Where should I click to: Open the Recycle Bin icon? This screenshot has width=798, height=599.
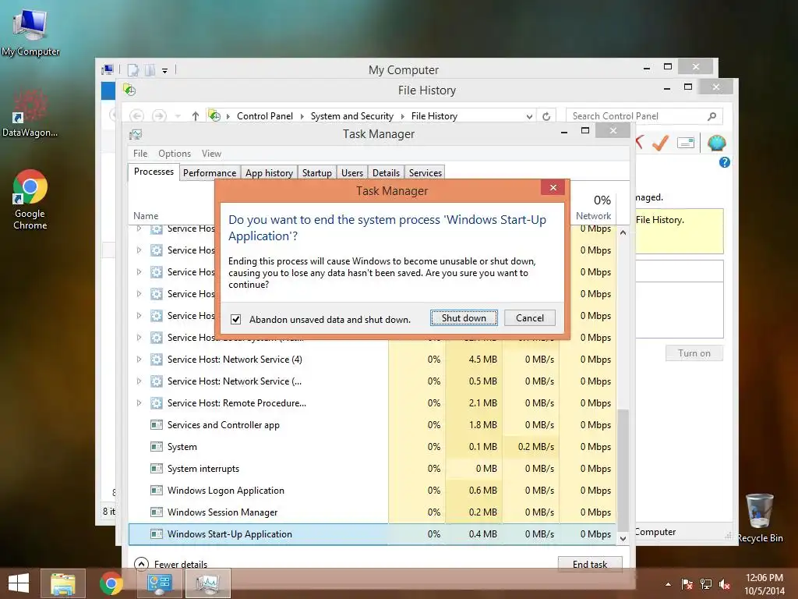point(760,518)
